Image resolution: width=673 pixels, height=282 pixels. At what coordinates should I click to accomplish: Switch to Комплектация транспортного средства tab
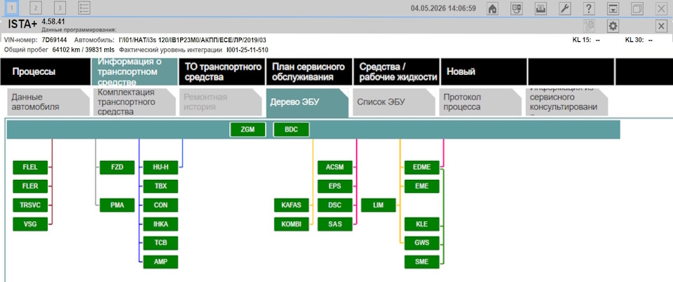(x=135, y=102)
